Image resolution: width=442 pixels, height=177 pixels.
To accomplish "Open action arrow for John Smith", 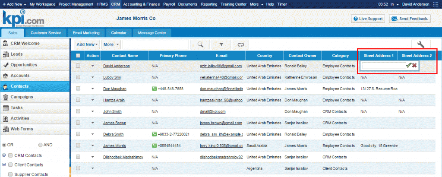I will click(93, 111).
